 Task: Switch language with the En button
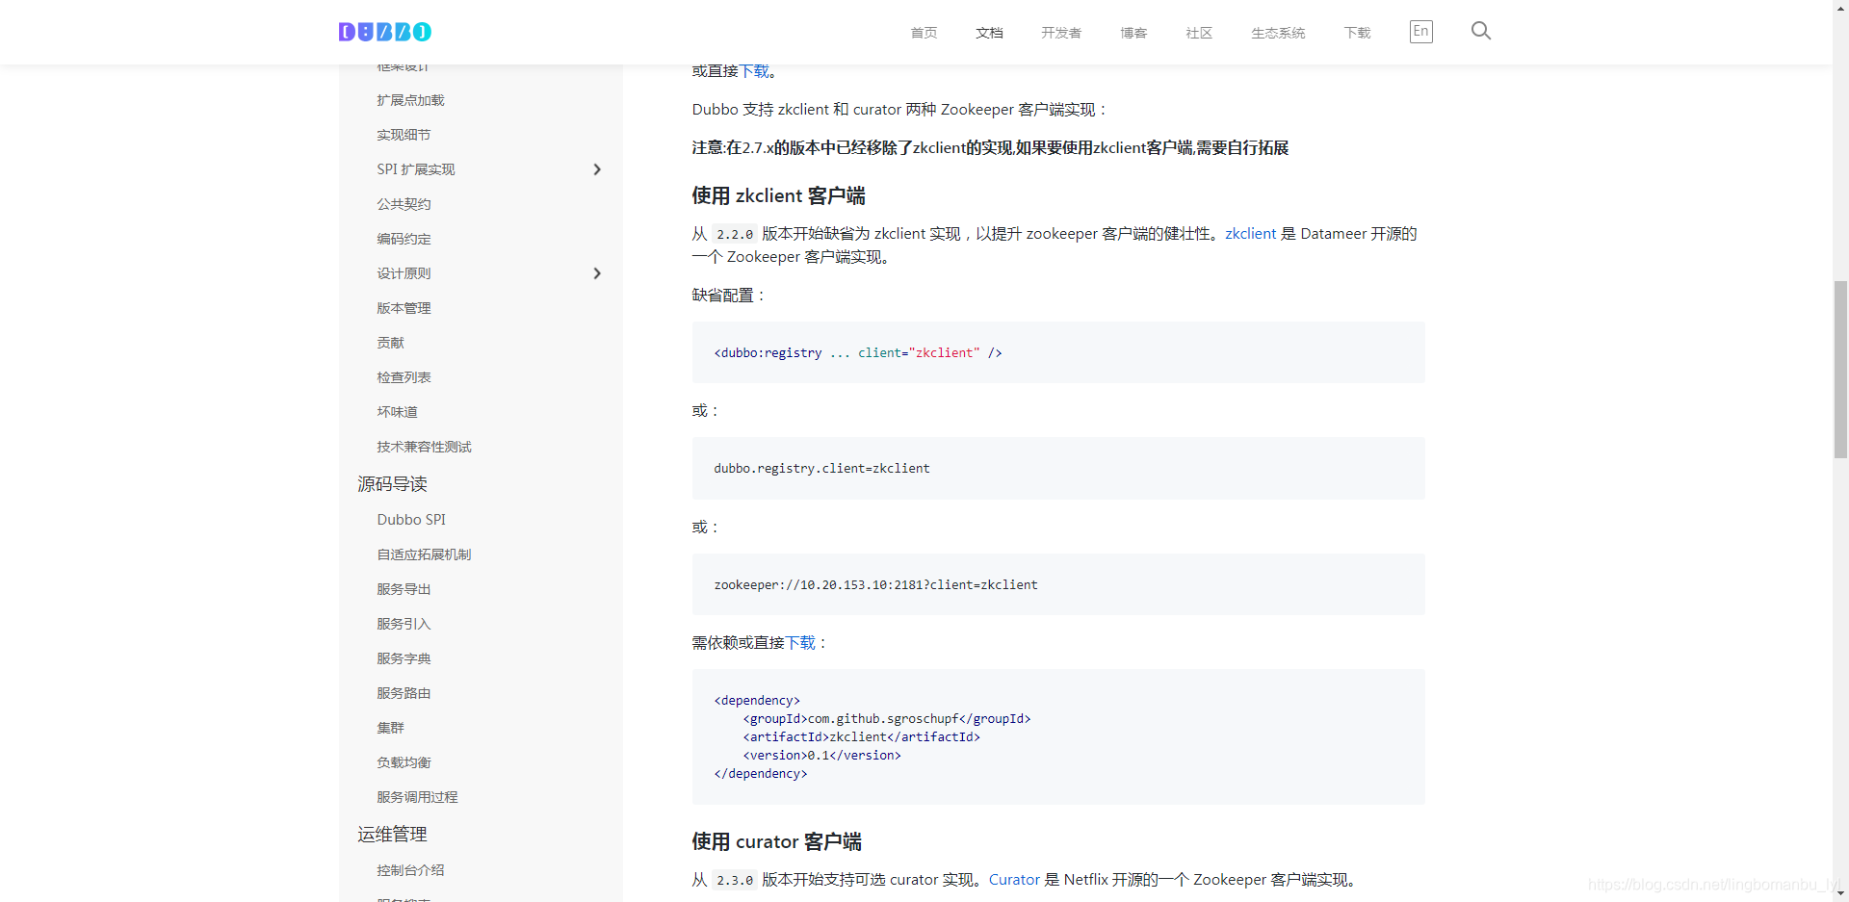click(x=1420, y=32)
